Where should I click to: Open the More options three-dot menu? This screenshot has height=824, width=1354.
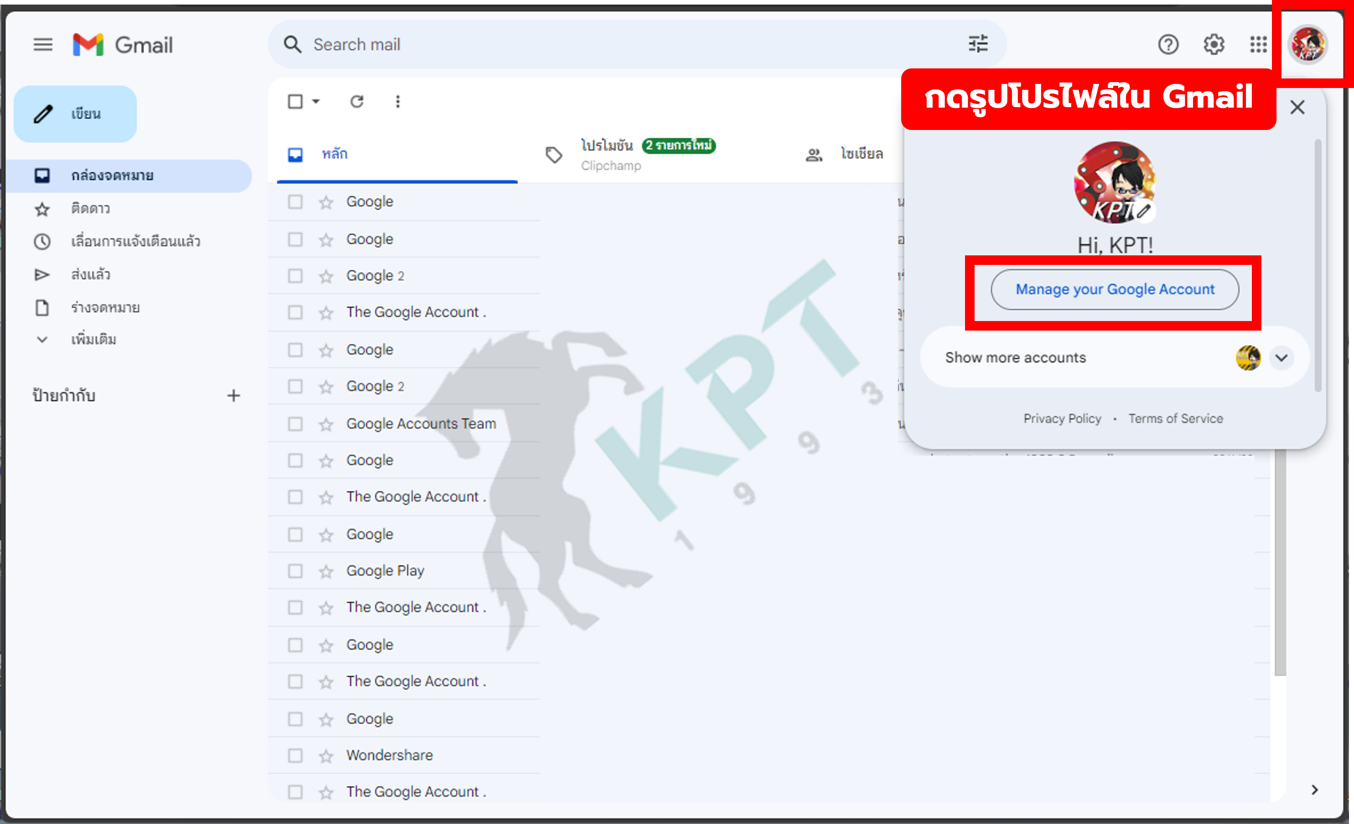pyautogui.click(x=398, y=101)
